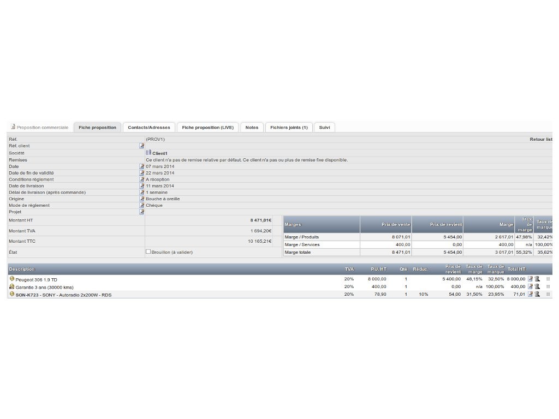The image size is (559, 419).
Task: Edit the Réf. client field
Action: coord(141,146)
